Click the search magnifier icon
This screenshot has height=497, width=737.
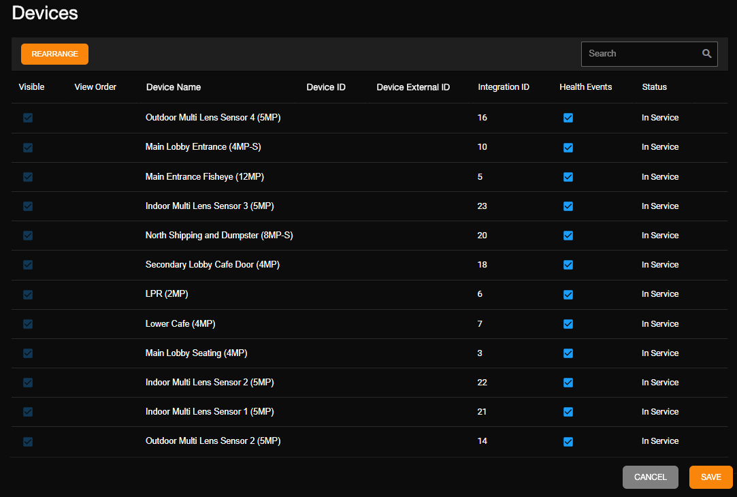click(x=706, y=53)
